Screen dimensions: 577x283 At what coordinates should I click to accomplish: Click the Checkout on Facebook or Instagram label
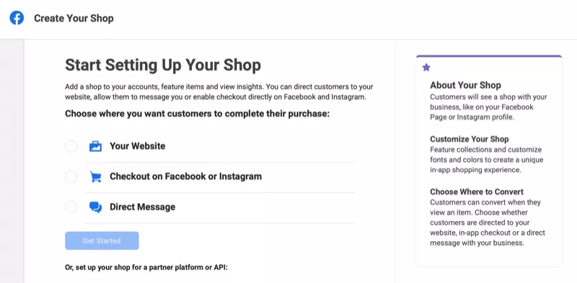(185, 176)
